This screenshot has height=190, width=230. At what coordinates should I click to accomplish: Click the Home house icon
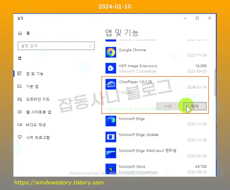click(x=20, y=33)
